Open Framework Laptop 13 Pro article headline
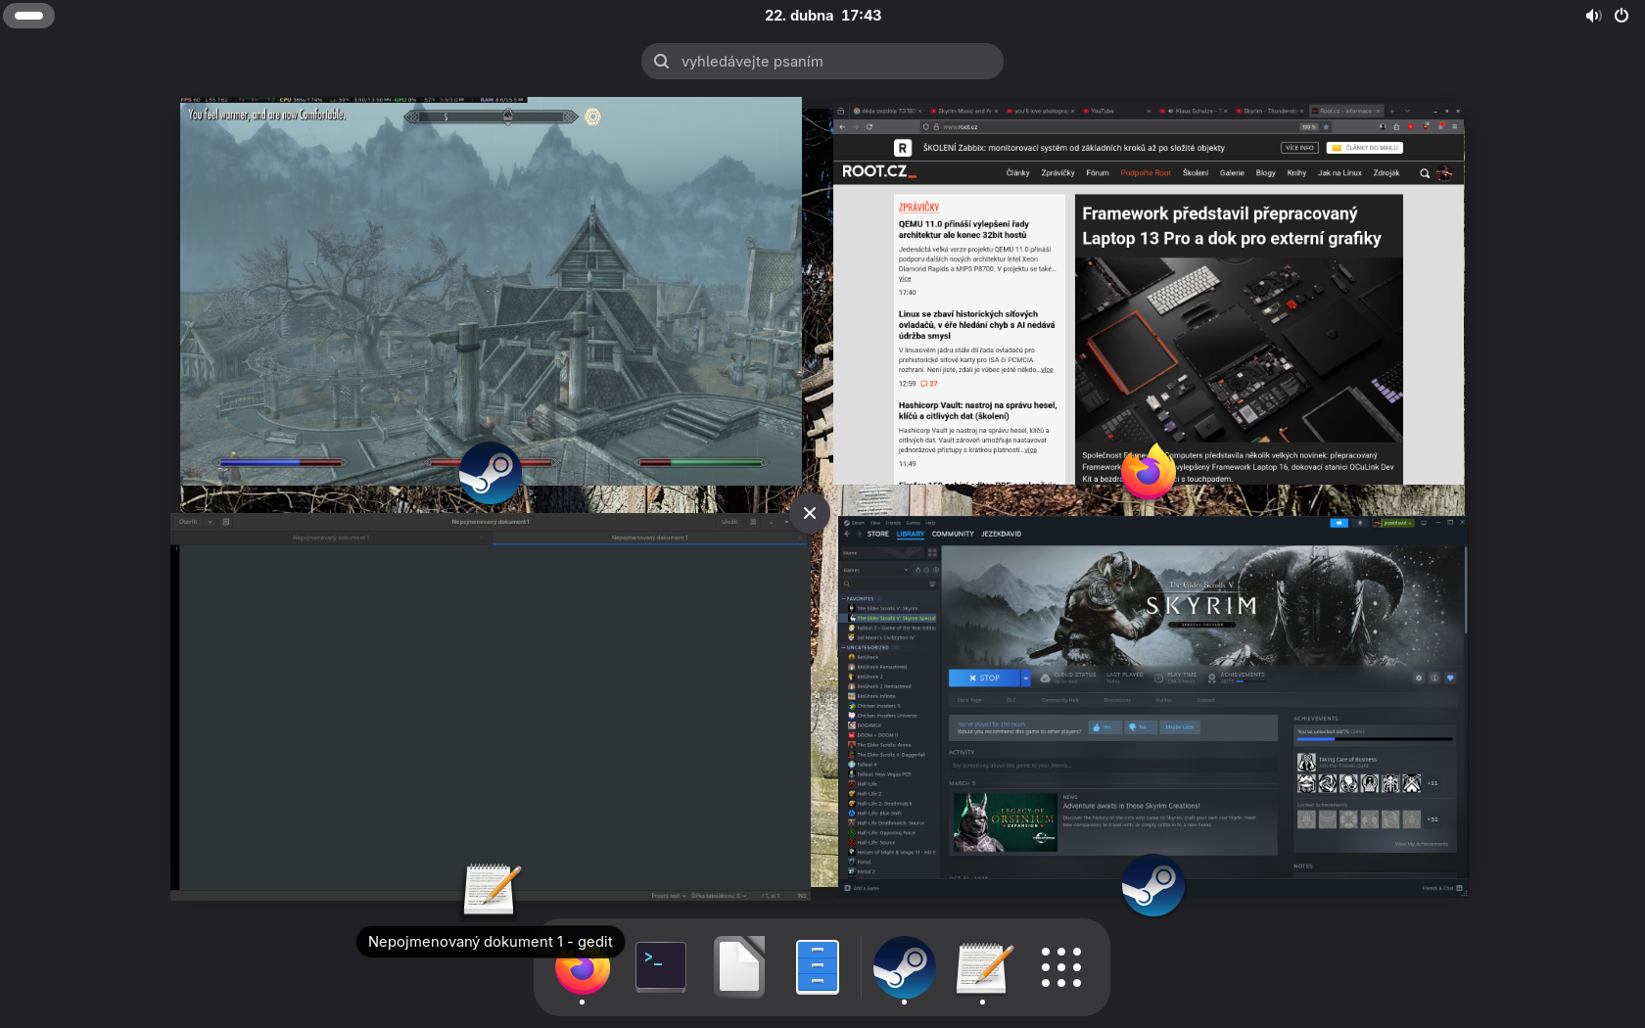Viewport: 1645px width, 1028px height. 1232,226
